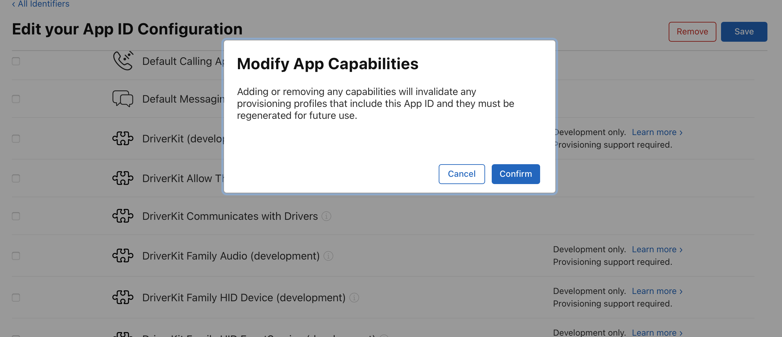Click the Remove button
This screenshot has width=782, height=337.
692,32
